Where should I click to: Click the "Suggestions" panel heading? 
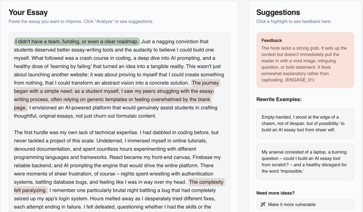coord(278,12)
